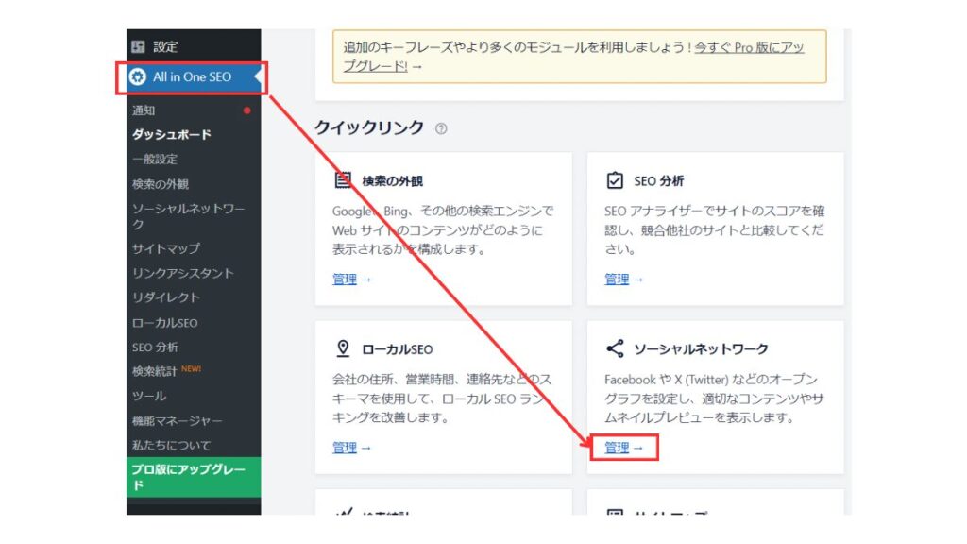Click SEO 分析 card heading
967x544 pixels.
click(658, 180)
